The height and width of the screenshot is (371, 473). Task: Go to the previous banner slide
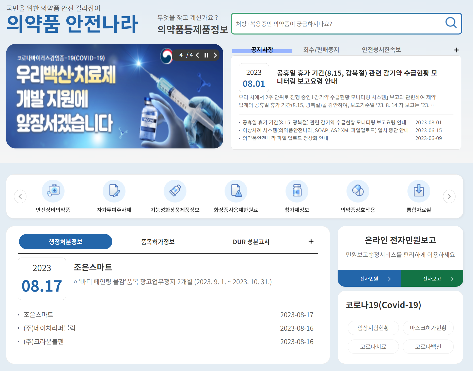[197, 55]
